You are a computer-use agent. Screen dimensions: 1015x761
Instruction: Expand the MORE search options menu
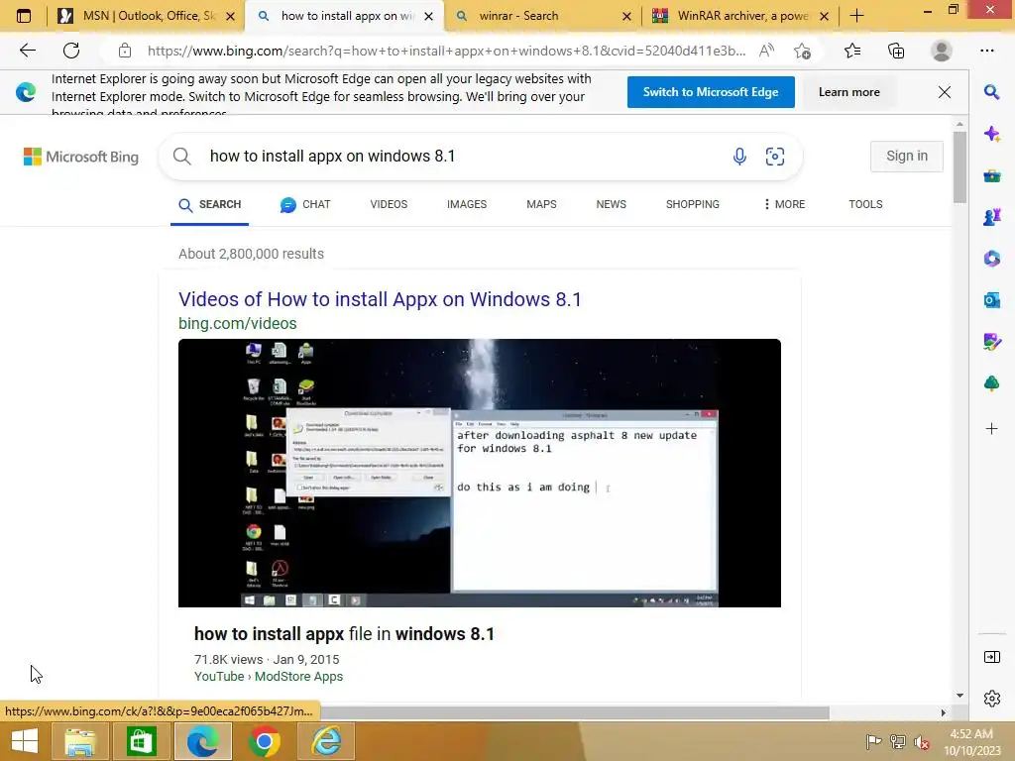(784, 204)
